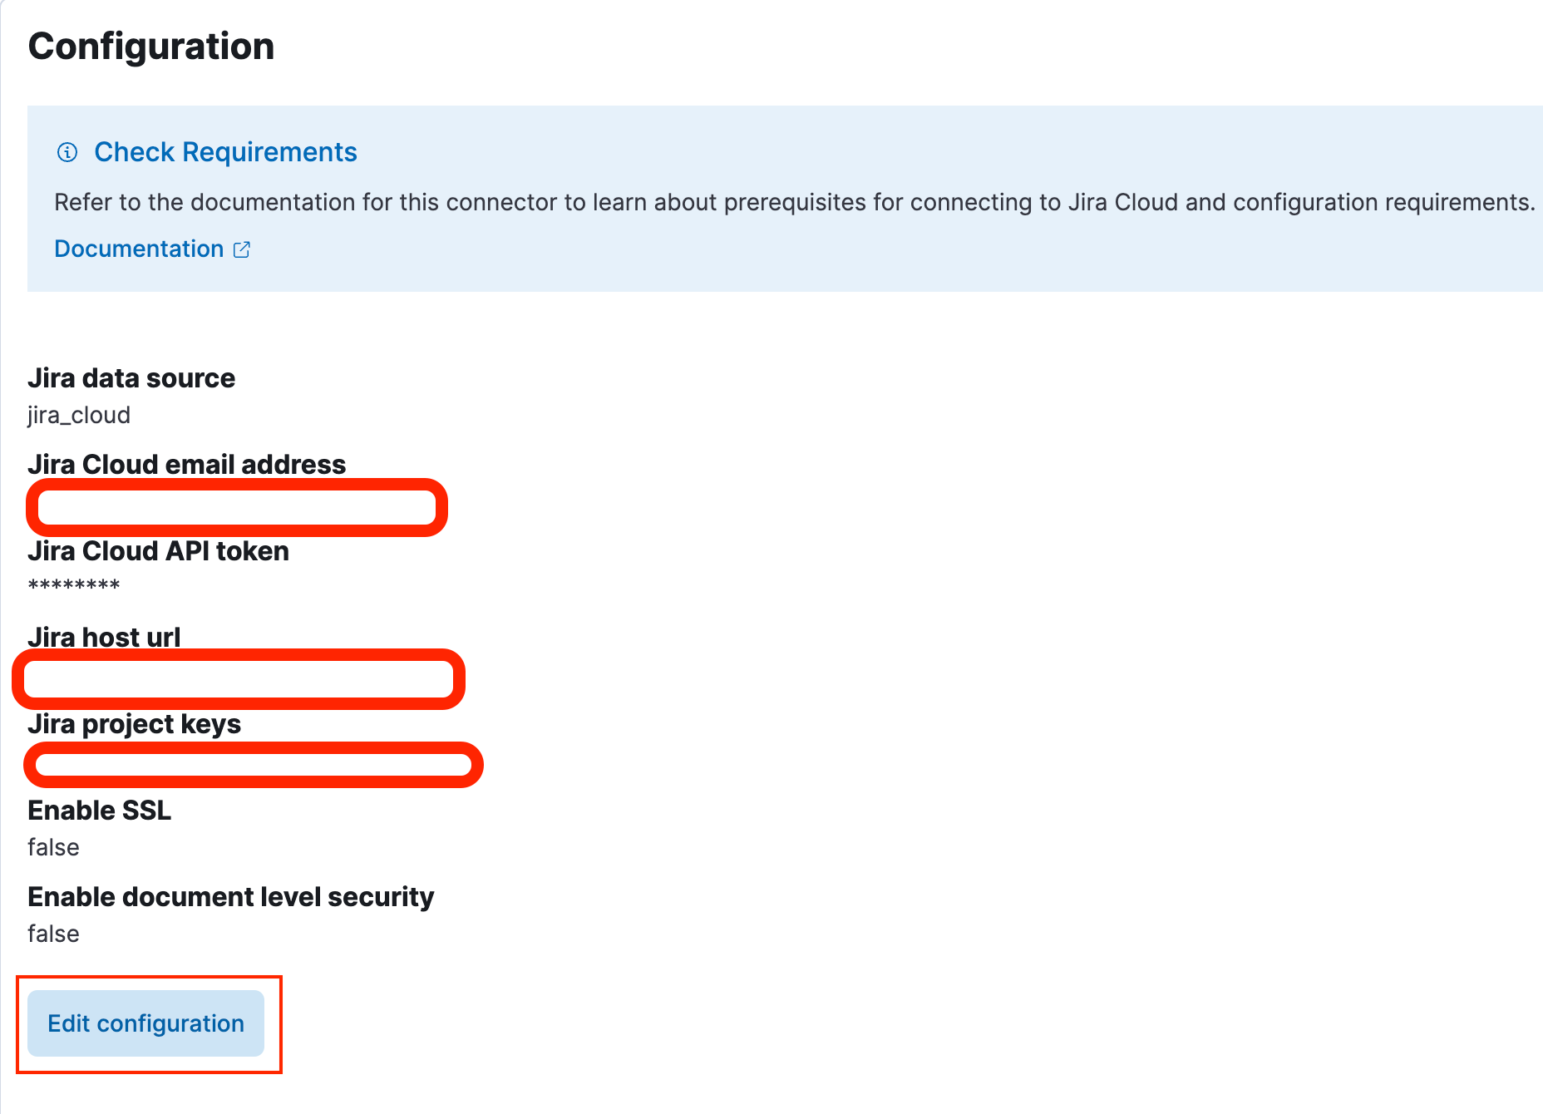
Task: Click the external link icon after Documentation
Action: click(242, 249)
